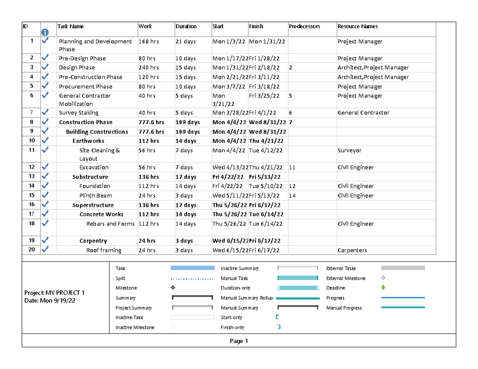Click the checkmark icon beside Plinth Beam

[x=45, y=195]
